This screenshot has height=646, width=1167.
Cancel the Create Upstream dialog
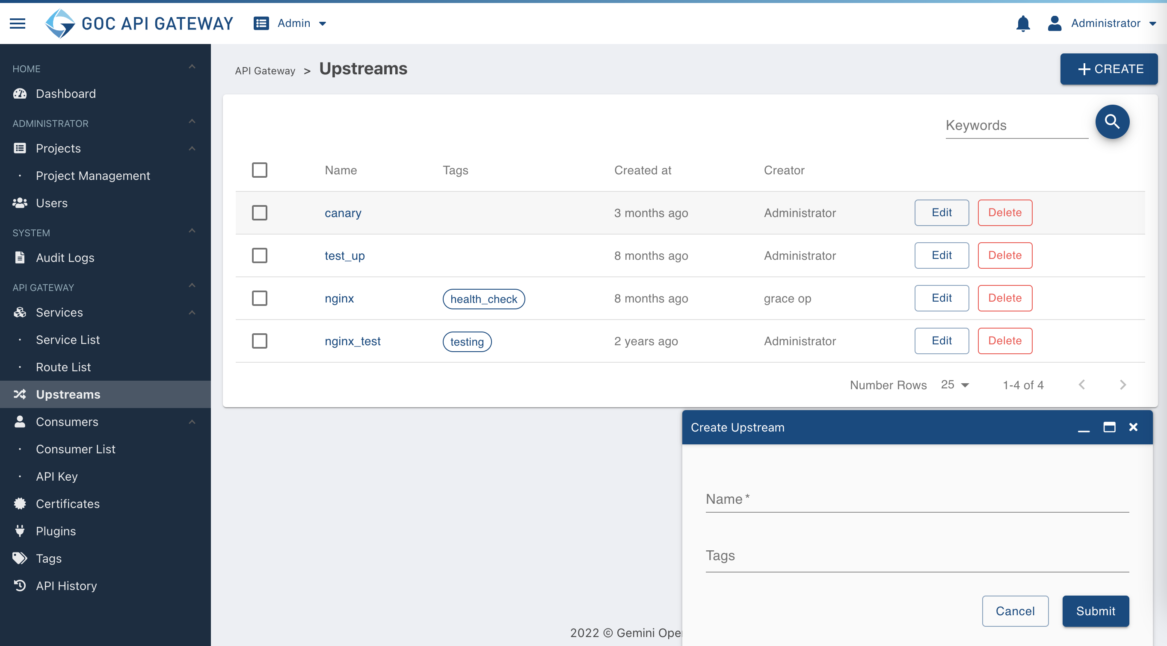click(x=1015, y=611)
